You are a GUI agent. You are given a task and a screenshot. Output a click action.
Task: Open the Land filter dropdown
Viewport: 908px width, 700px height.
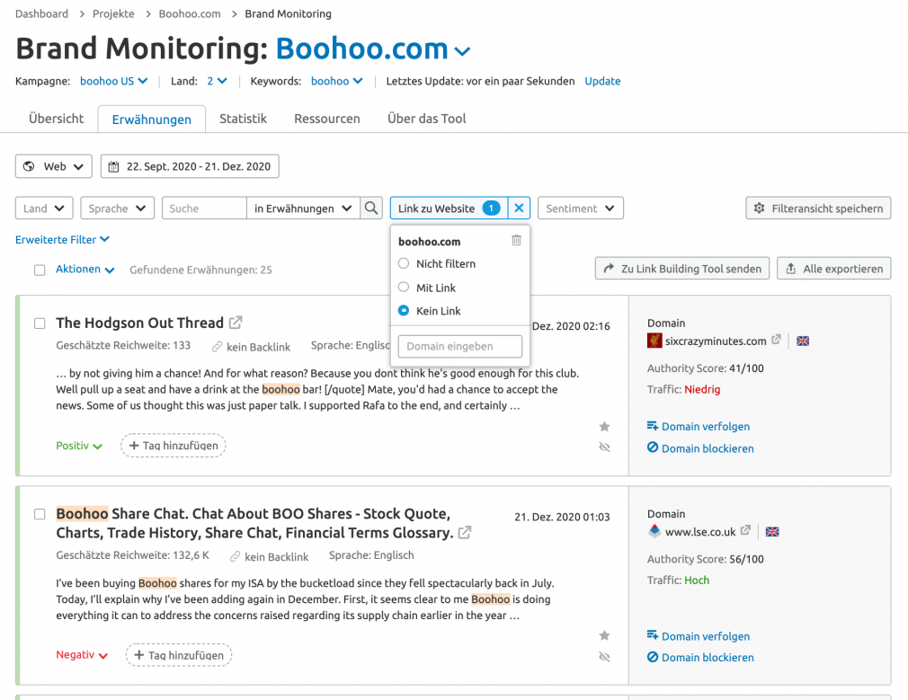(x=44, y=208)
